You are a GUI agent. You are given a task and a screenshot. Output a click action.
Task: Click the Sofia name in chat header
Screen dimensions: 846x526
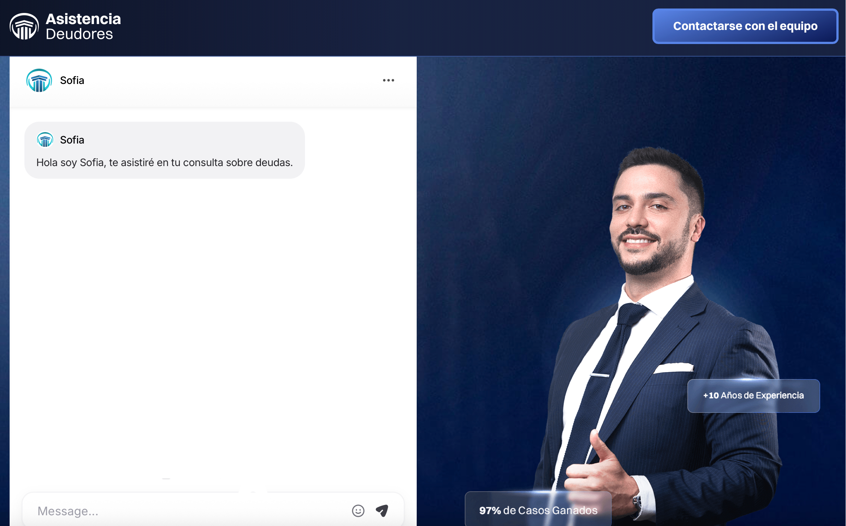(x=72, y=80)
